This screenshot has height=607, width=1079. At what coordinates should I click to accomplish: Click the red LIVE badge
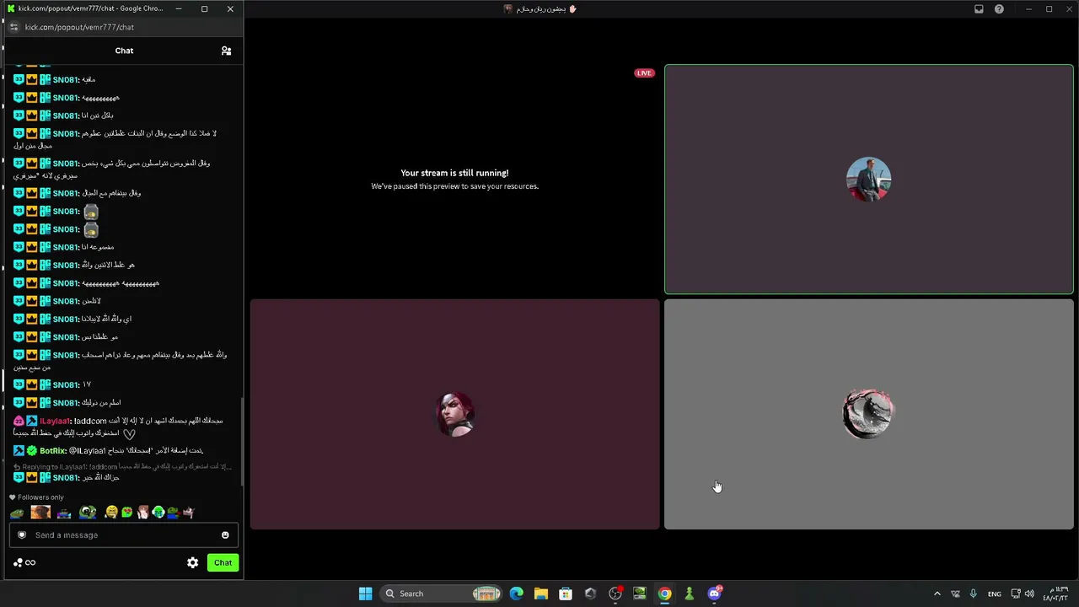coord(644,73)
